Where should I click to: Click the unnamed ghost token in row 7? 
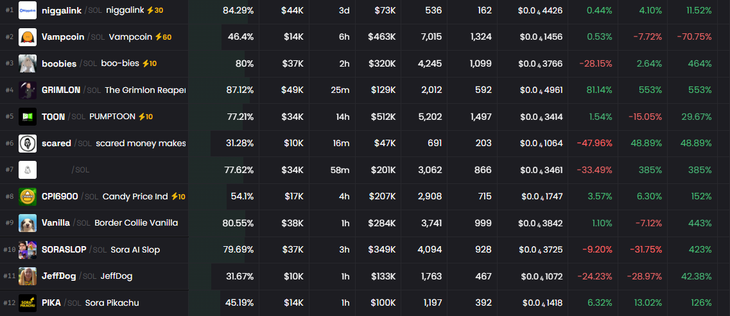(x=28, y=170)
